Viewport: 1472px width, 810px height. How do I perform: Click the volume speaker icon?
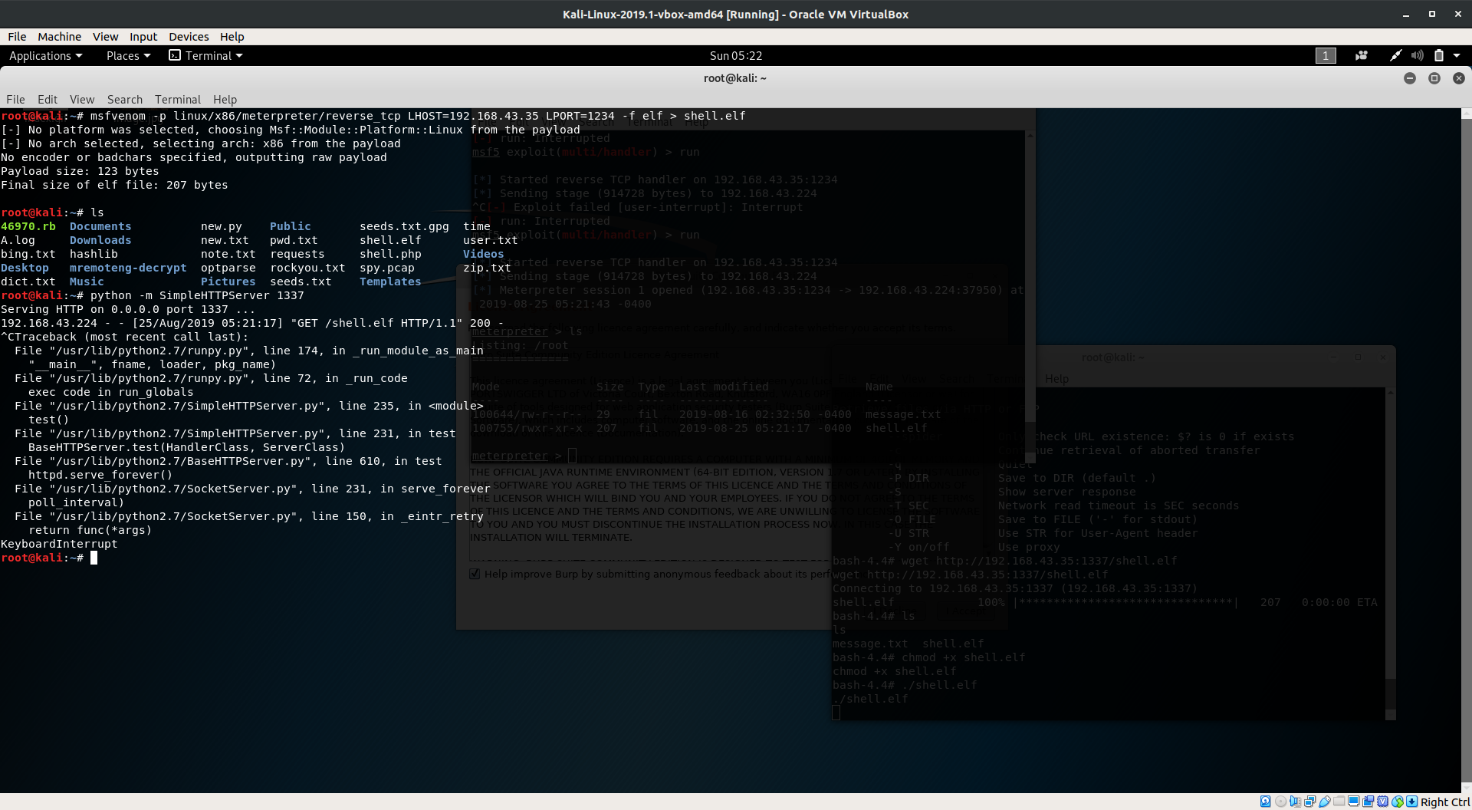(1417, 55)
